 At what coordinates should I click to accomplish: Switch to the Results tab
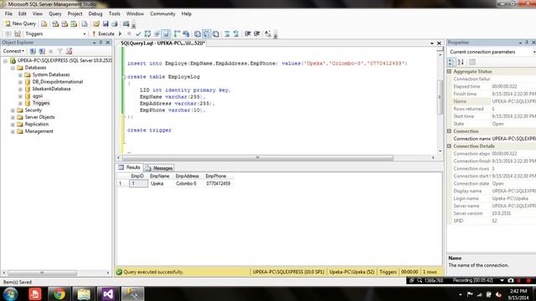tap(129, 167)
